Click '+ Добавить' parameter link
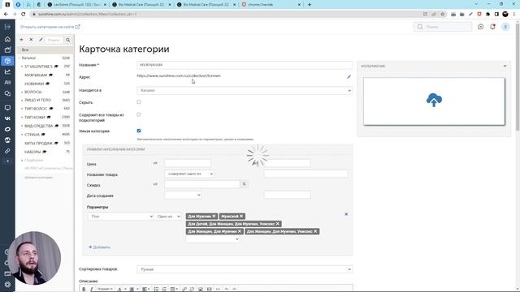This screenshot has height=292, width=520. point(99,247)
